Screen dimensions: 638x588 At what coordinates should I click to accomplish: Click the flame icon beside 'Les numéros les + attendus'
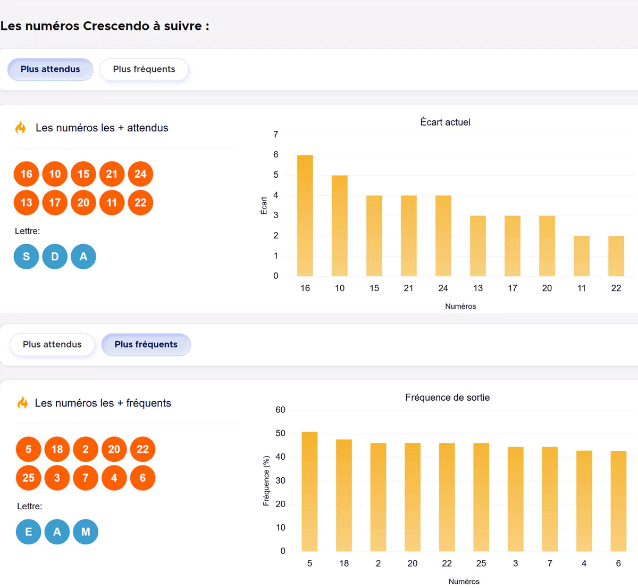coord(20,128)
